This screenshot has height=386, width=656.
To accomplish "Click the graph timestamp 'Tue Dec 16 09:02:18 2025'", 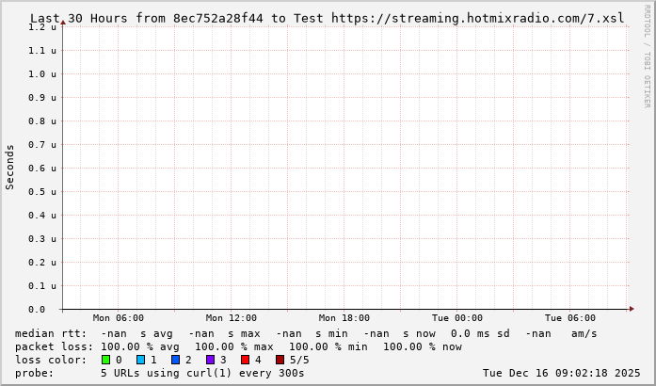I will pos(561,373).
